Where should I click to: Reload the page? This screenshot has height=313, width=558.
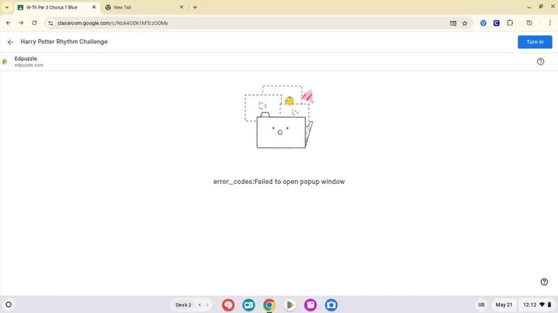(34, 23)
